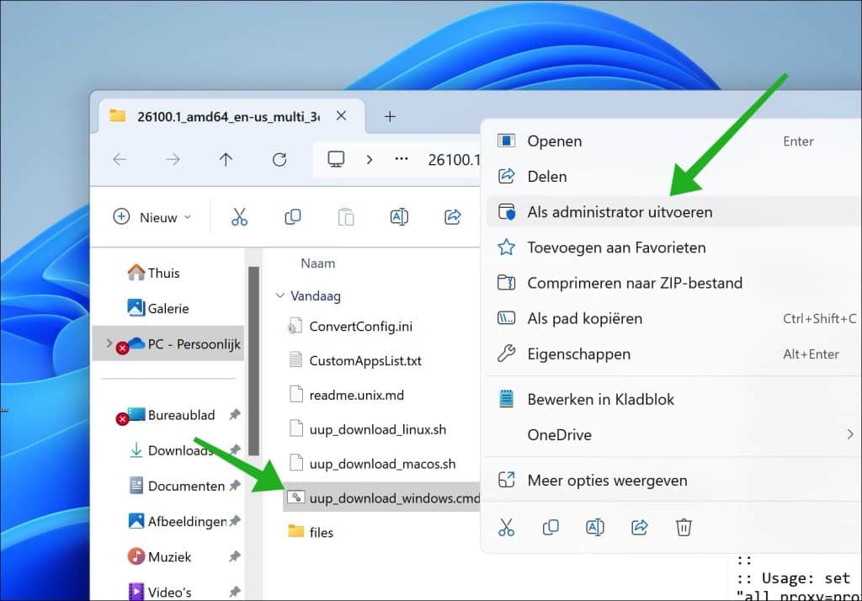Click the Copy icon in context menu
The width and height of the screenshot is (862, 601).
point(551,527)
